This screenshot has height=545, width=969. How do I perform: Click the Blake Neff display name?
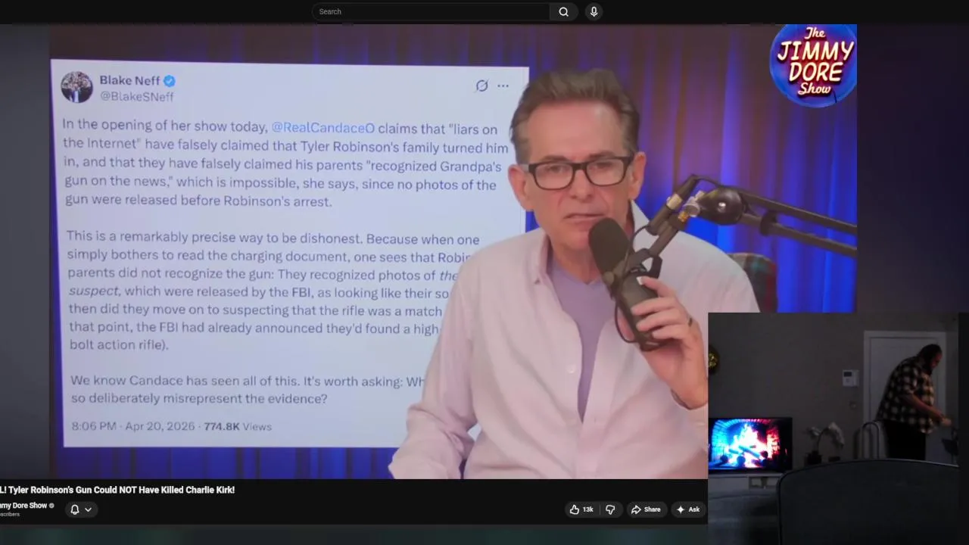click(x=129, y=80)
